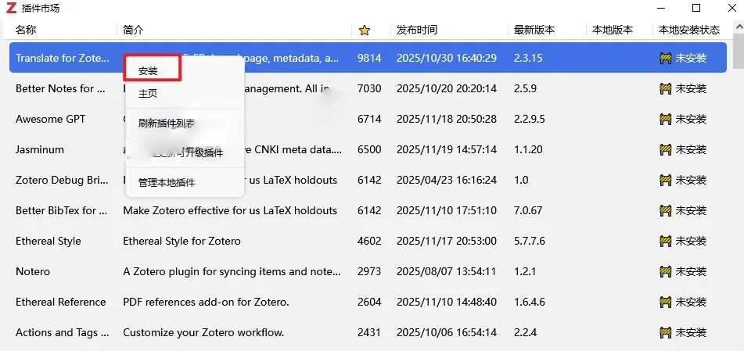The height and width of the screenshot is (351, 744).
Task: Click the not-installed icon in Zotero Debug Bridge row
Action: 666,181
